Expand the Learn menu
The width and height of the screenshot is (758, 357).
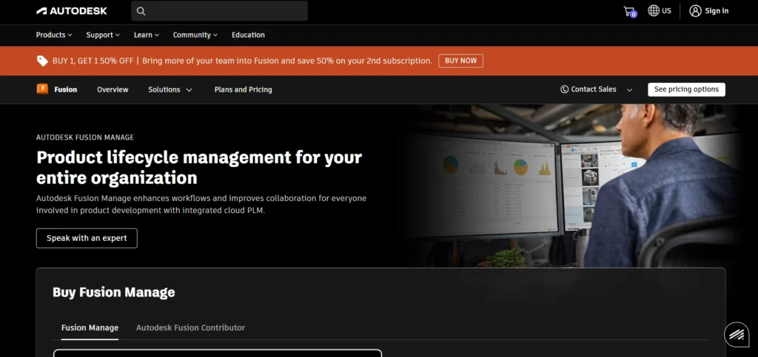coord(147,35)
